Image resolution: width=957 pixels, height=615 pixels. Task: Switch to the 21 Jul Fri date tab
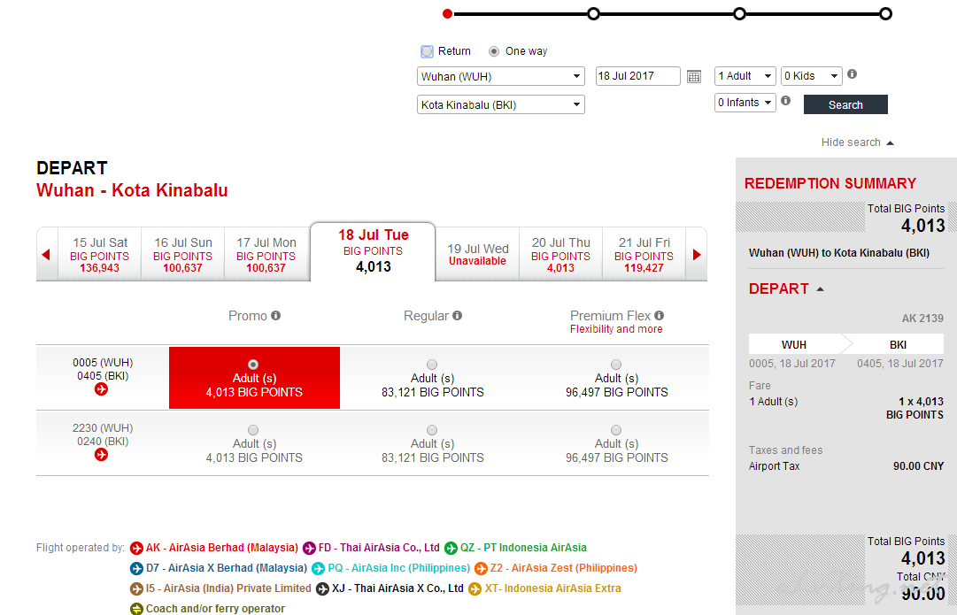click(644, 255)
